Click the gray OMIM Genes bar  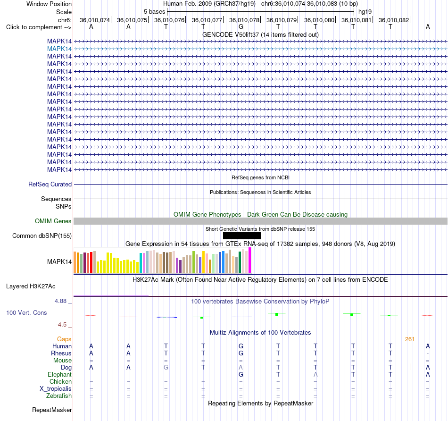point(261,221)
